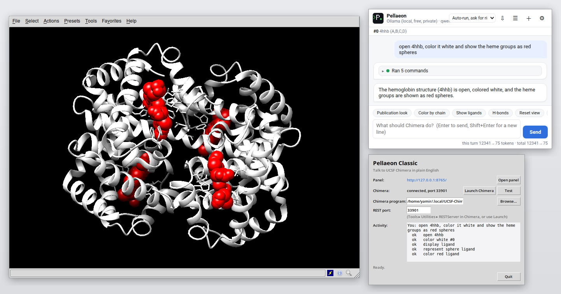Click the 'Show ligands' chip
The image size is (561, 294).
[469, 113]
